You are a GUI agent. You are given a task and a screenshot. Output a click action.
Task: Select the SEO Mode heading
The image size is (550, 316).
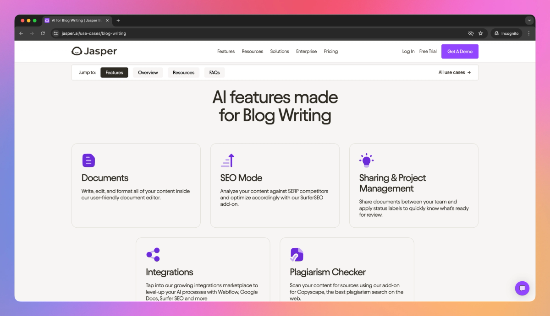(242, 178)
